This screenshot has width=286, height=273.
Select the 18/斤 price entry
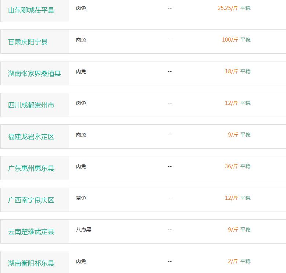[232, 71]
